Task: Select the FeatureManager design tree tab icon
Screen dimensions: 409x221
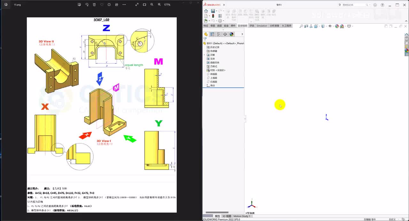Action: point(206,34)
